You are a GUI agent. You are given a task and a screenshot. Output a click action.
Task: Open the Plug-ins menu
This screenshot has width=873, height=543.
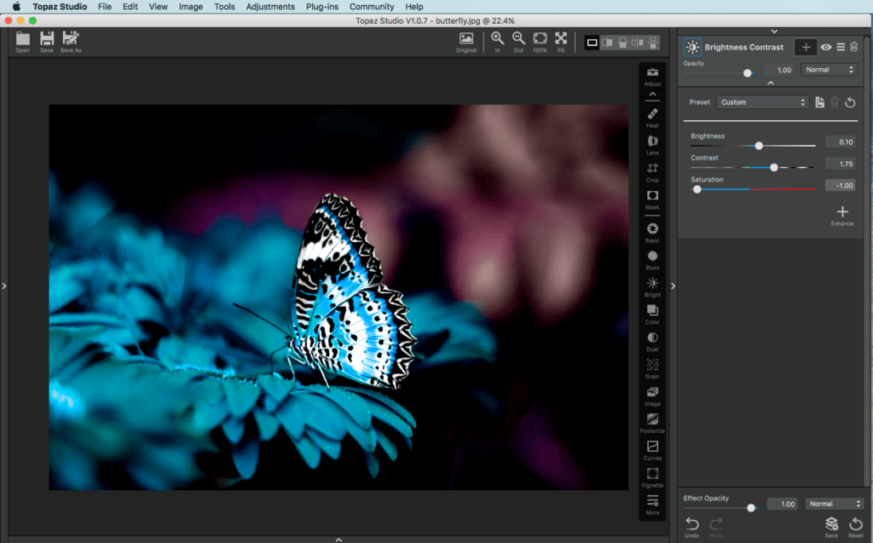321,7
